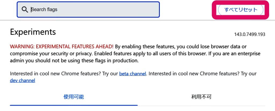Click the blue underline beneath the 使用可能 tab
Image resolution: width=275 pixels, height=111 pixels.
pyautogui.click(x=74, y=105)
